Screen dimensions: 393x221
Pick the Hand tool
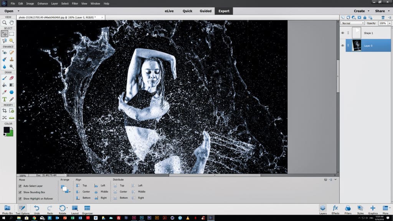pos(12,23)
